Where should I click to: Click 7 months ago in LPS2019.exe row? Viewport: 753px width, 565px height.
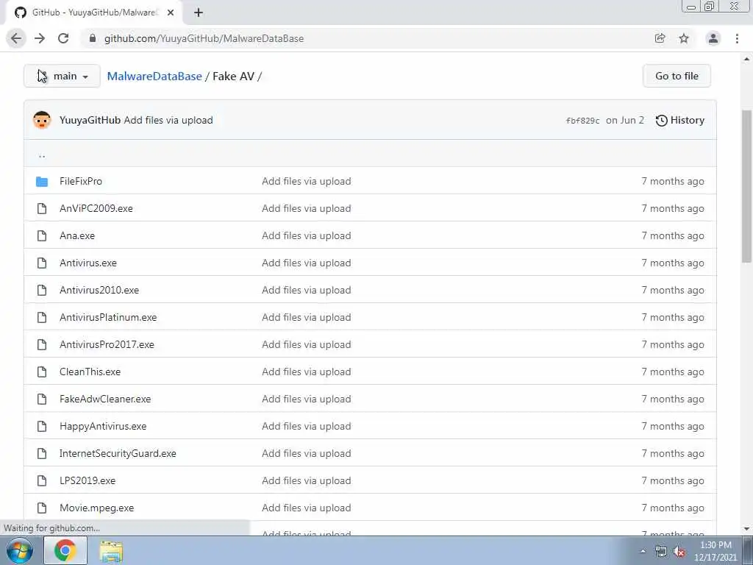673,481
